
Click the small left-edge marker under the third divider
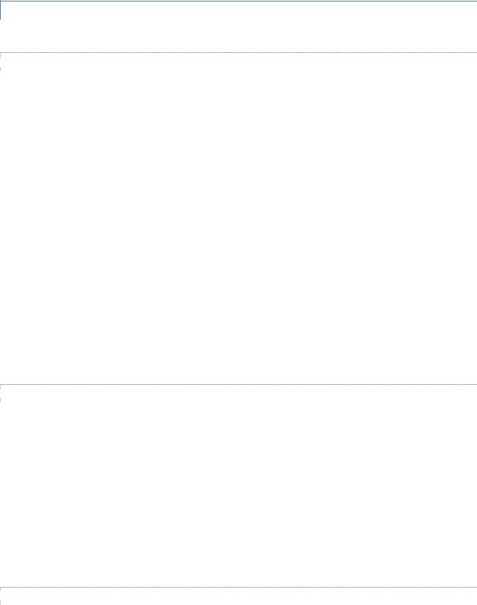[1, 597]
